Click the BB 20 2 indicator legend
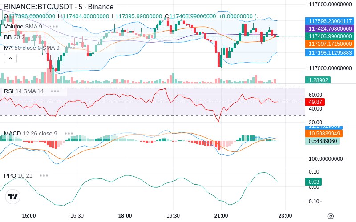Viewport: 356px width, 222px height. tap(14, 37)
